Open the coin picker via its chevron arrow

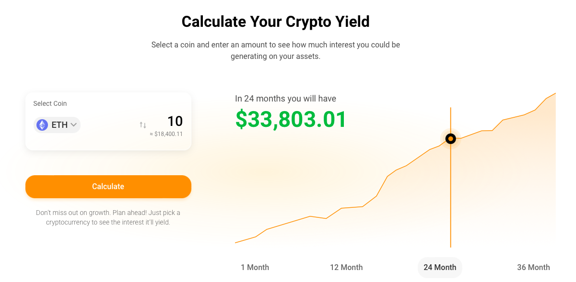[73, 124]
